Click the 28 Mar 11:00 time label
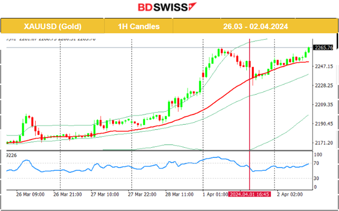Image resolution: width=339 pixels, height=211 pixels. coord(179,195)
